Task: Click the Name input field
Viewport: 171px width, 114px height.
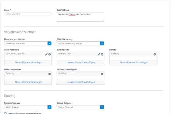Action: click(x=28, y=14)
